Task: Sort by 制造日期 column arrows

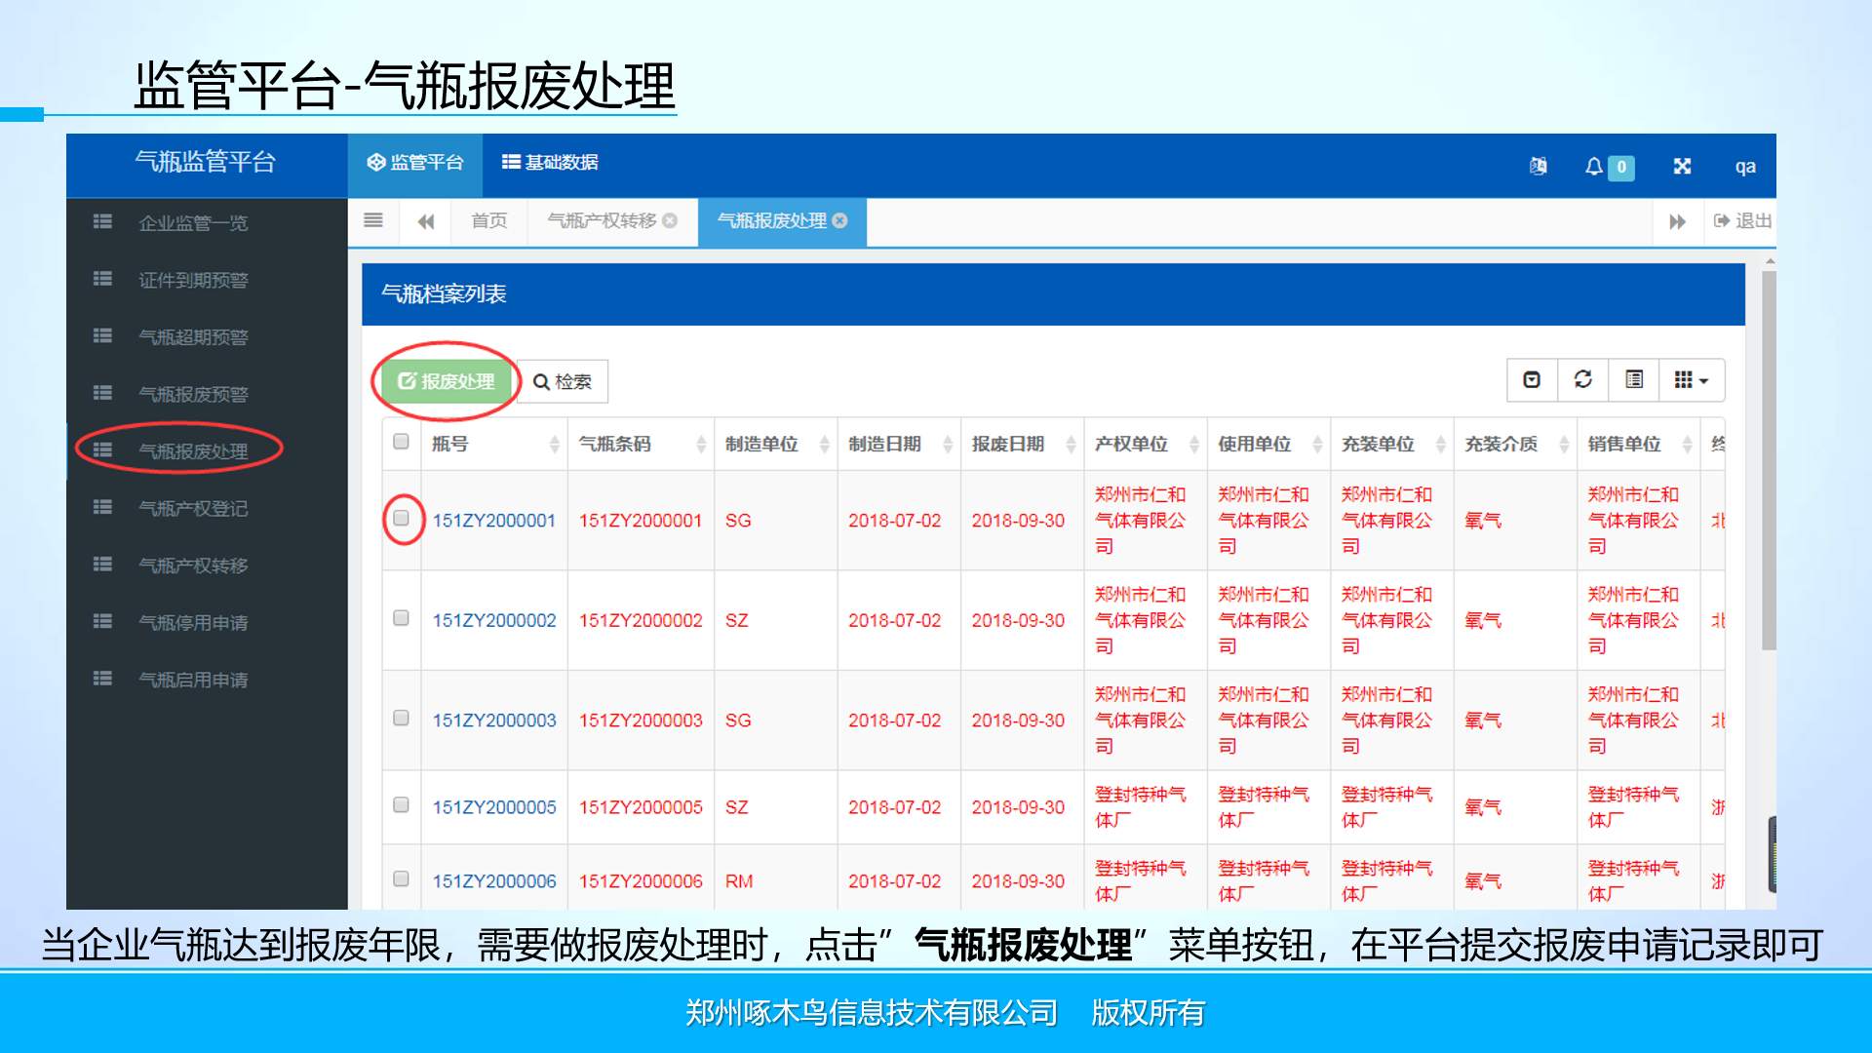Action: point(948,445)
